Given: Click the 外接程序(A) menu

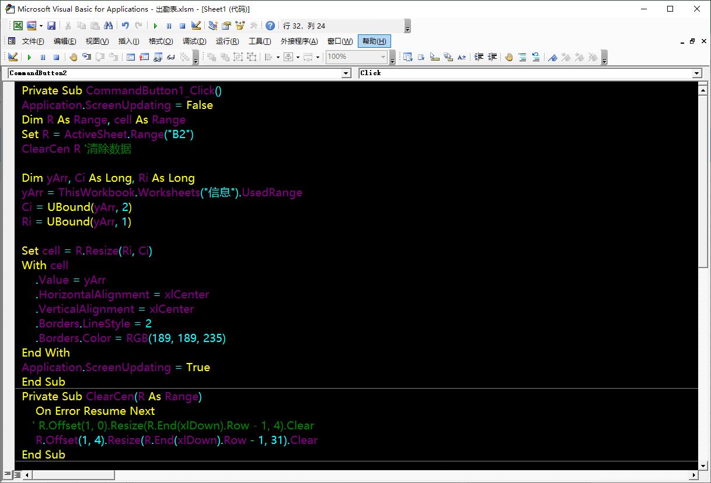Looking at the screenshot, I should tap(299, 41).
